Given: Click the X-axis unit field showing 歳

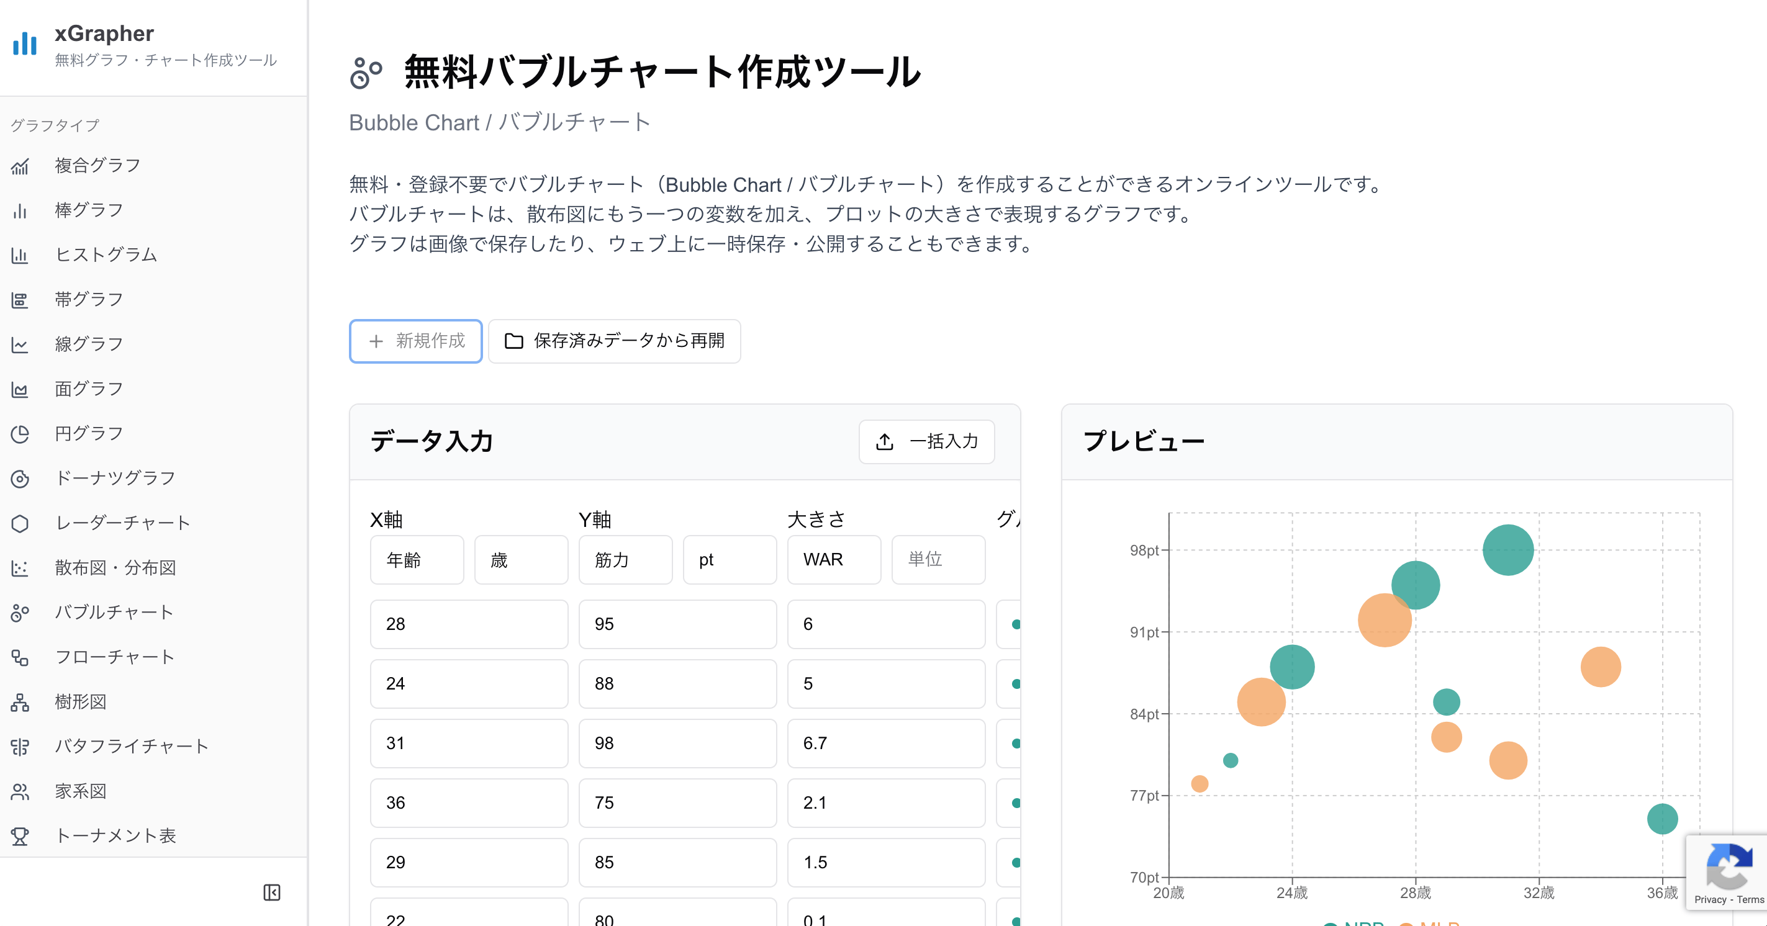Looking at the screenshot, I should 521,560.
